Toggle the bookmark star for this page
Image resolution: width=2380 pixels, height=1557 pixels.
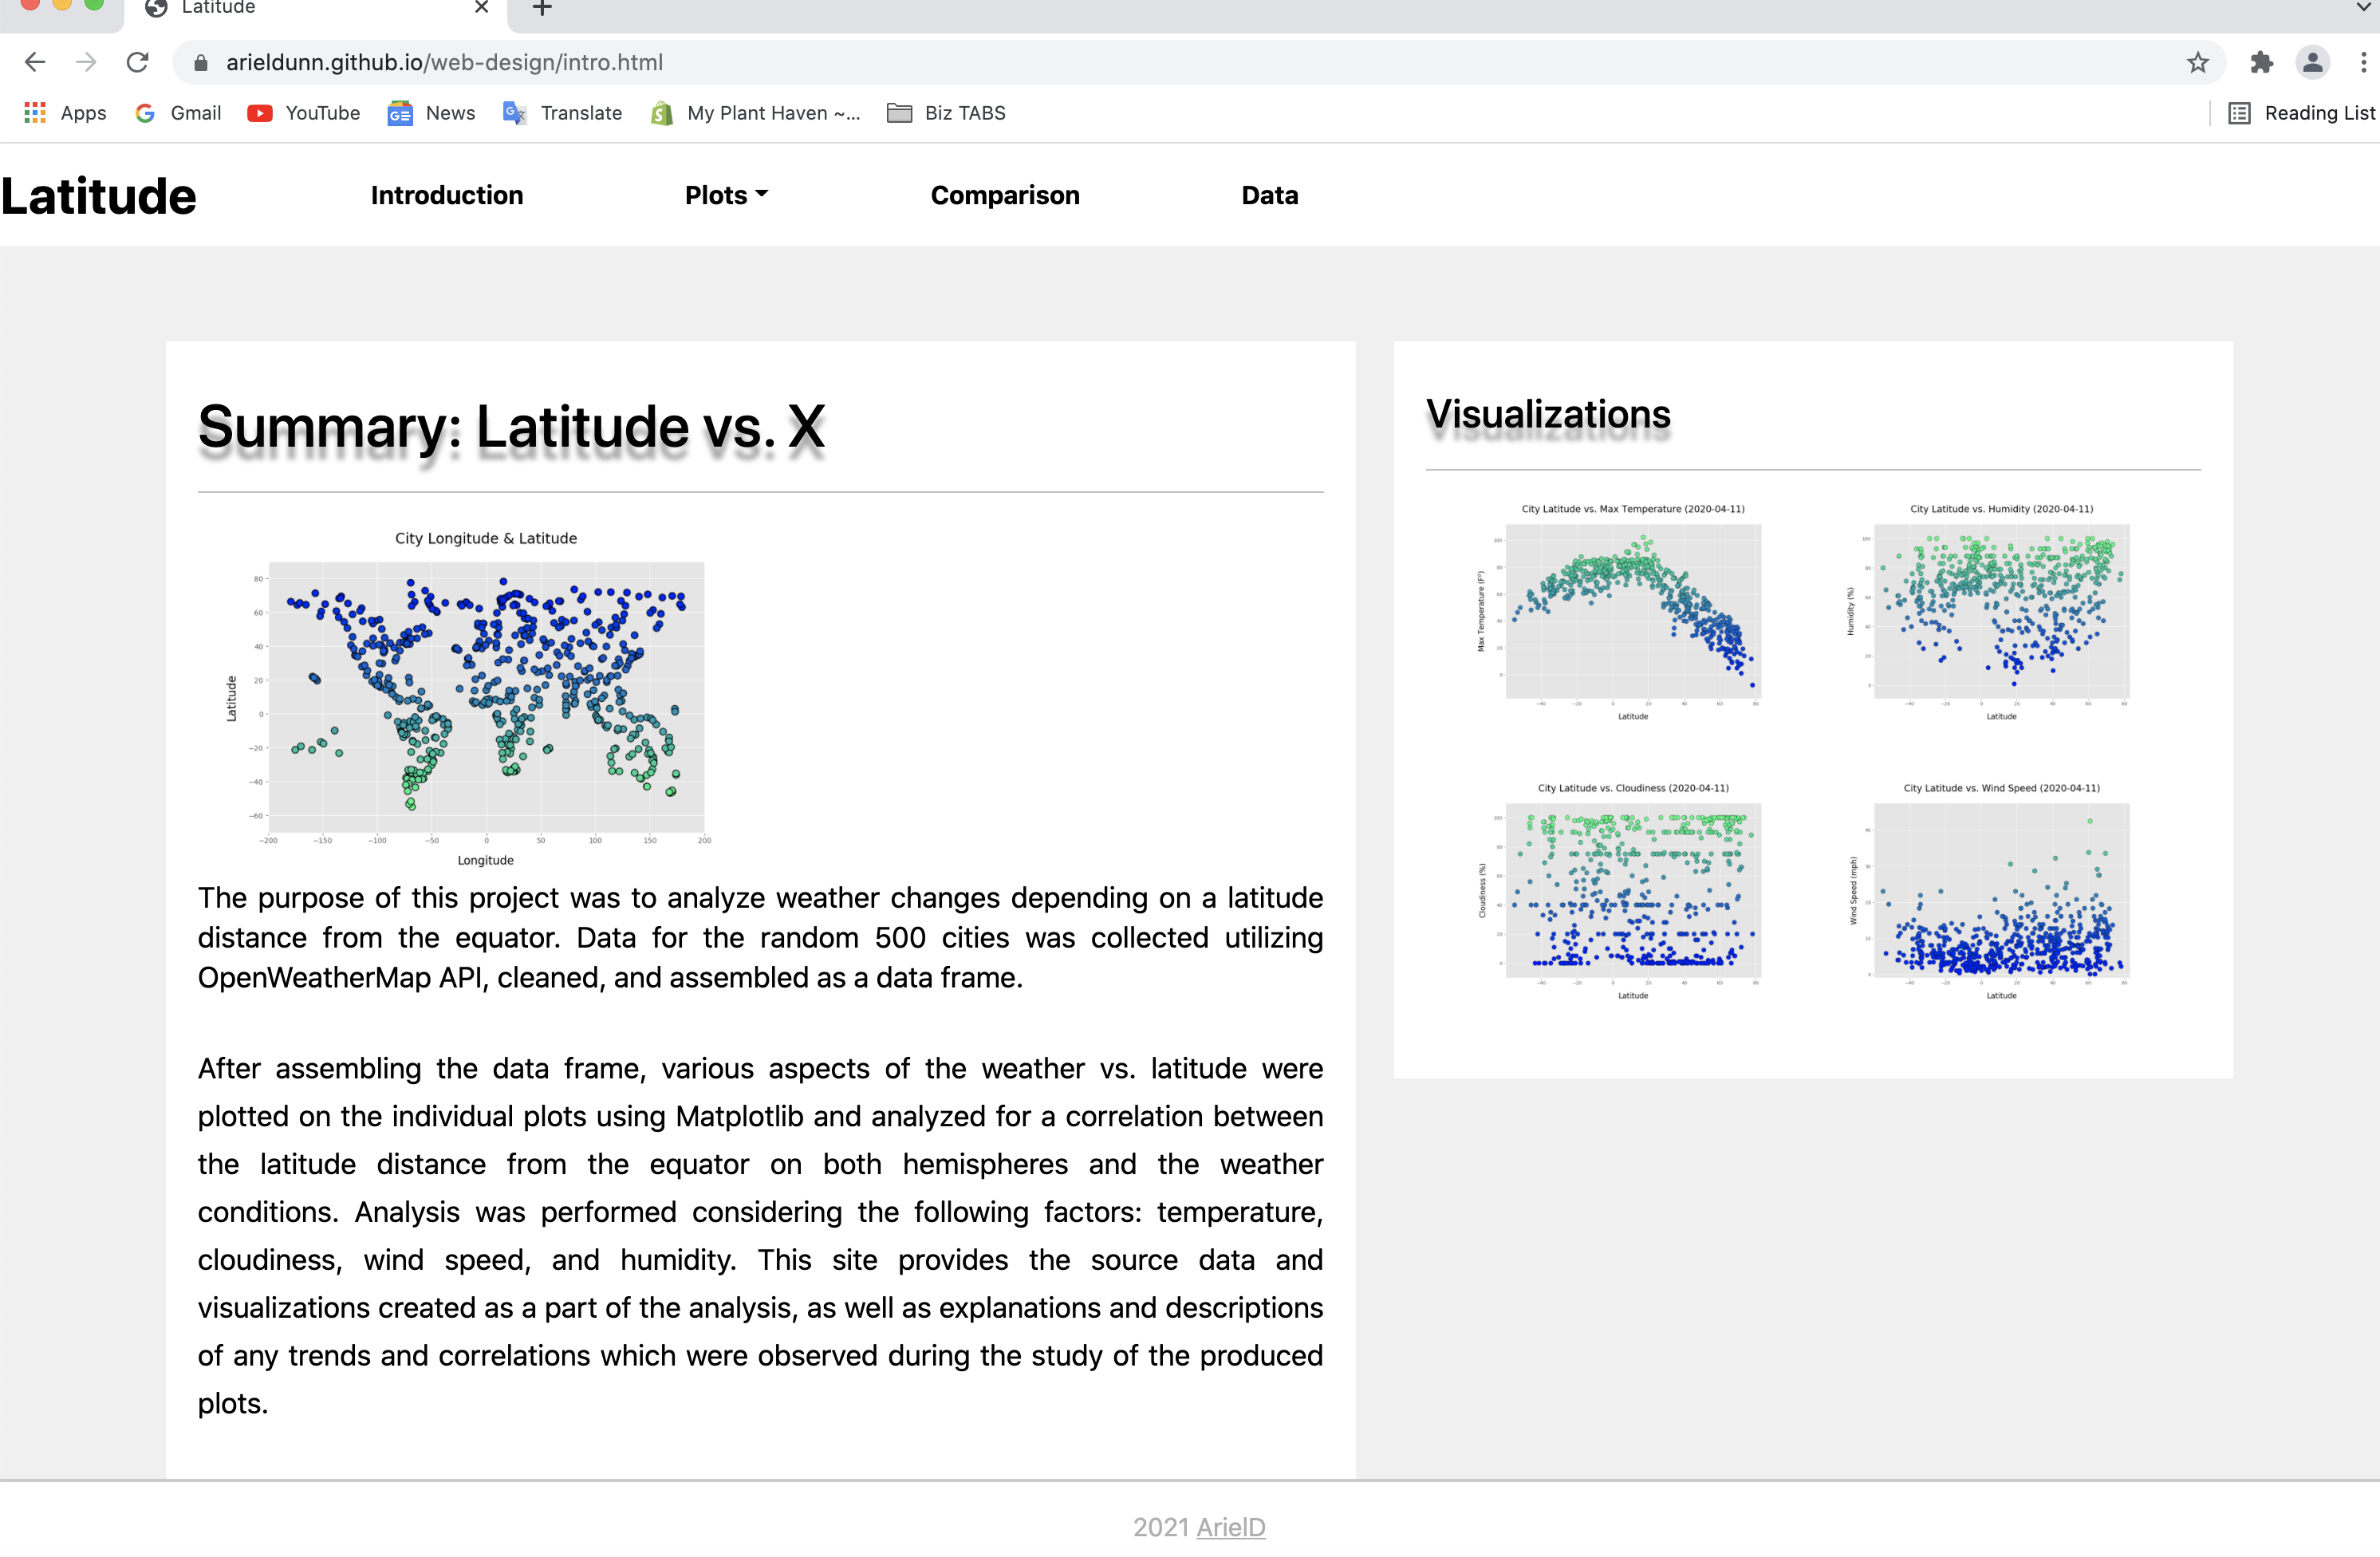(2198, 62)
